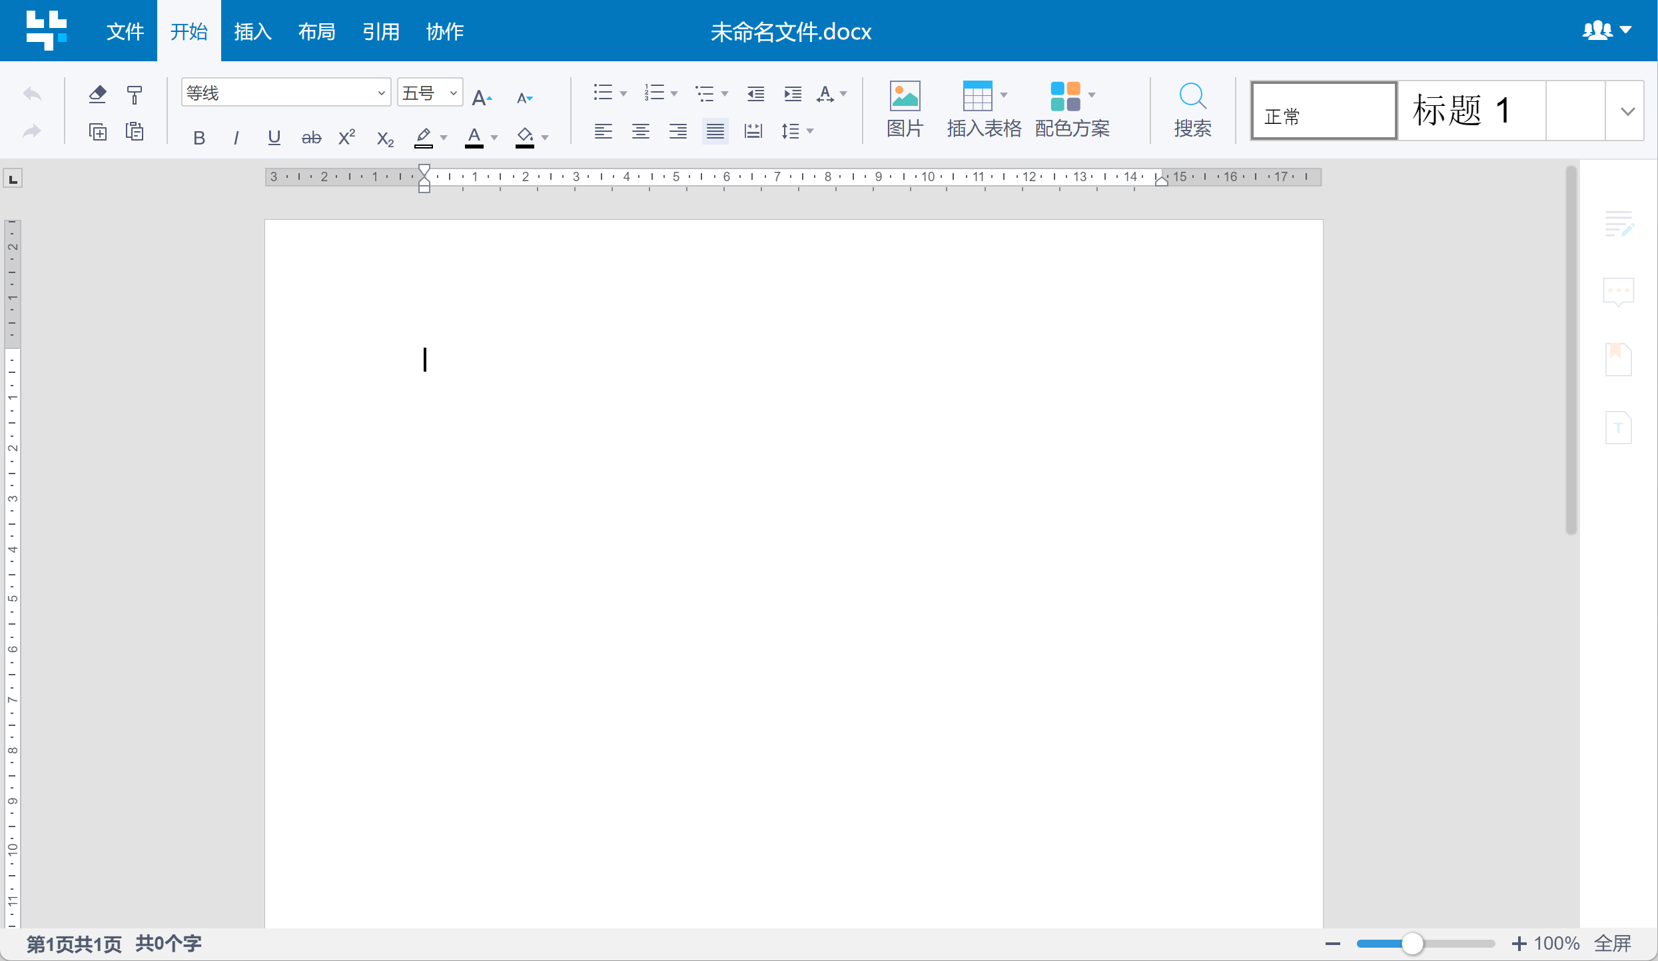
Task: Click the 共0个字 word count
Action: [169, 944]
